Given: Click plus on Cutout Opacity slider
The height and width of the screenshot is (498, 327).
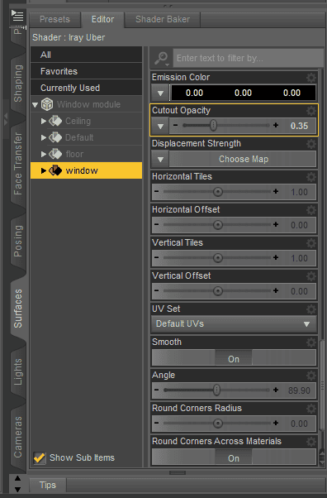Looking at the screenshot, I should (x=276, y=125).
